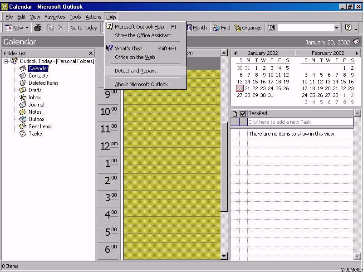This screenshot has height=272, width=363.
Task: Click the TaskPad icon column header
Action: 235,113
